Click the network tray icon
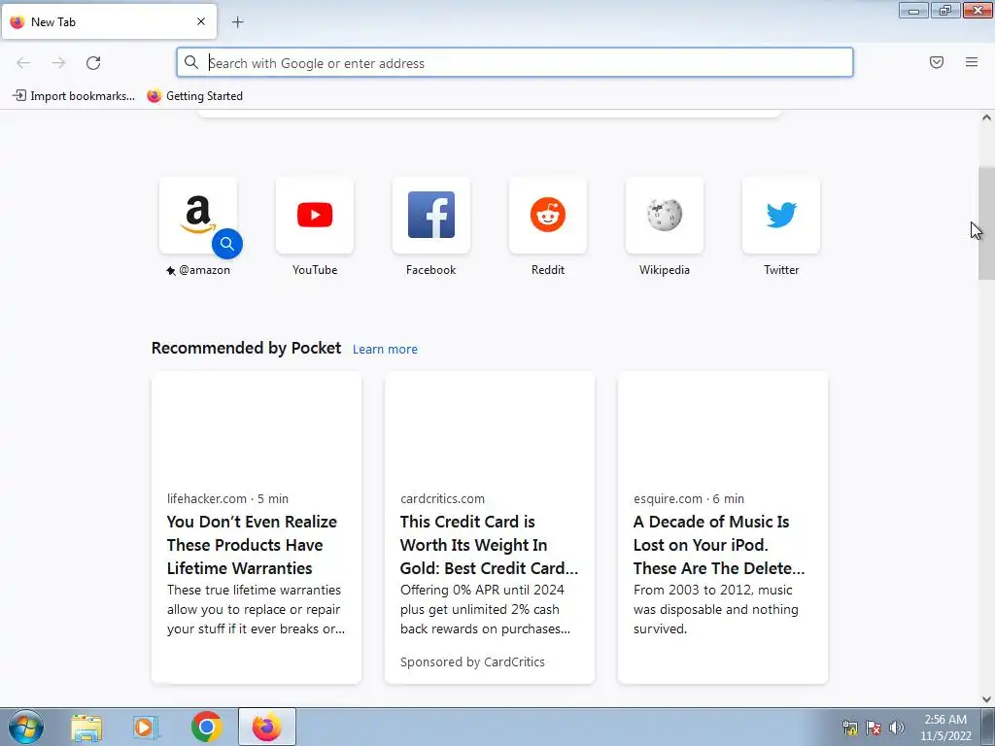Image resolution: width=995 pixels, height=746 pixels. tap(849, 728)
